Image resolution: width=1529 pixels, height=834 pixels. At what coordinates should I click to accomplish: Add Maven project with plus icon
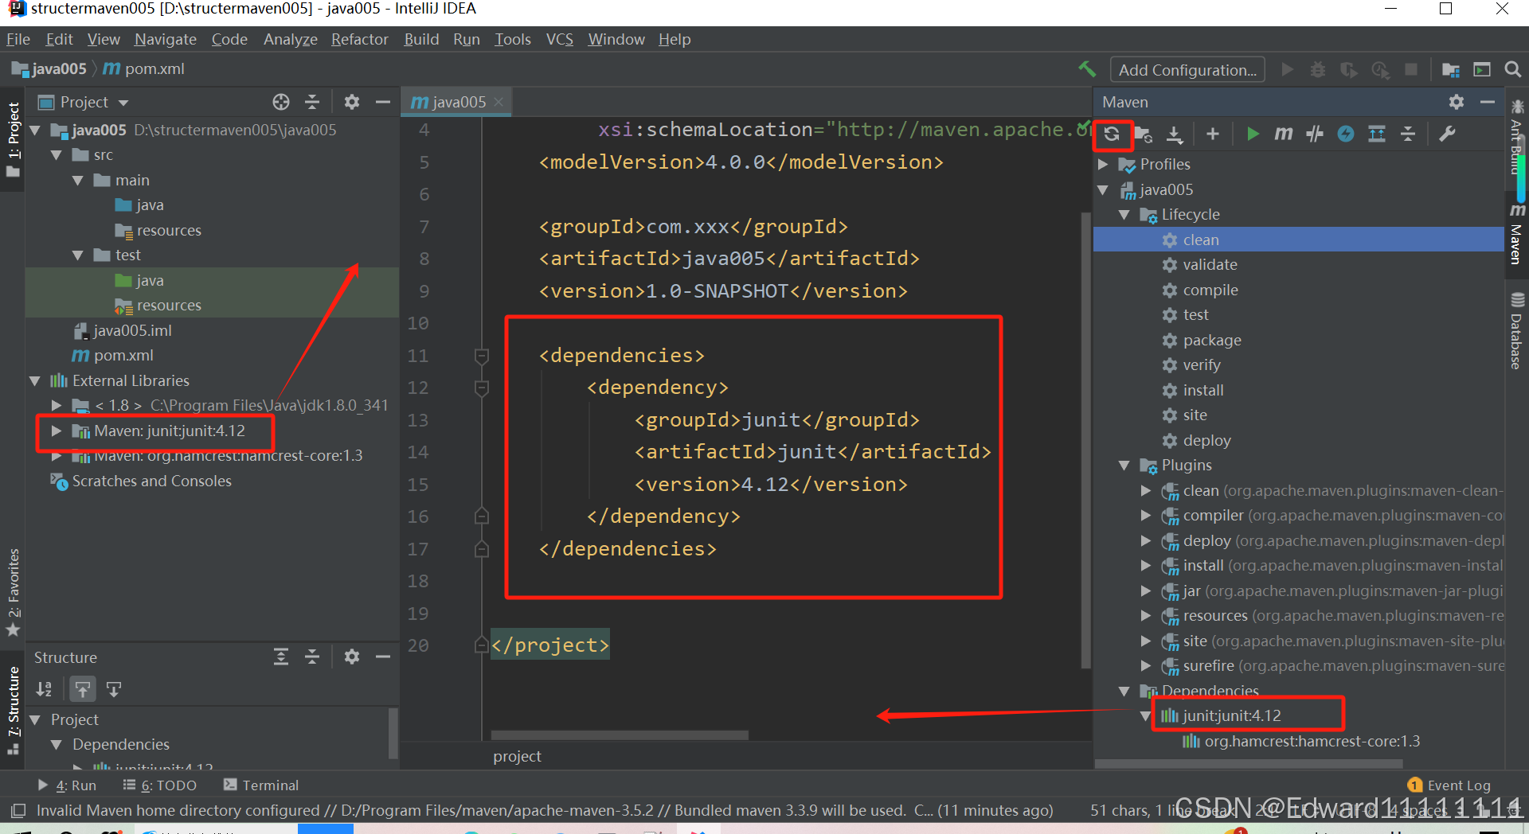[1212, 134]
